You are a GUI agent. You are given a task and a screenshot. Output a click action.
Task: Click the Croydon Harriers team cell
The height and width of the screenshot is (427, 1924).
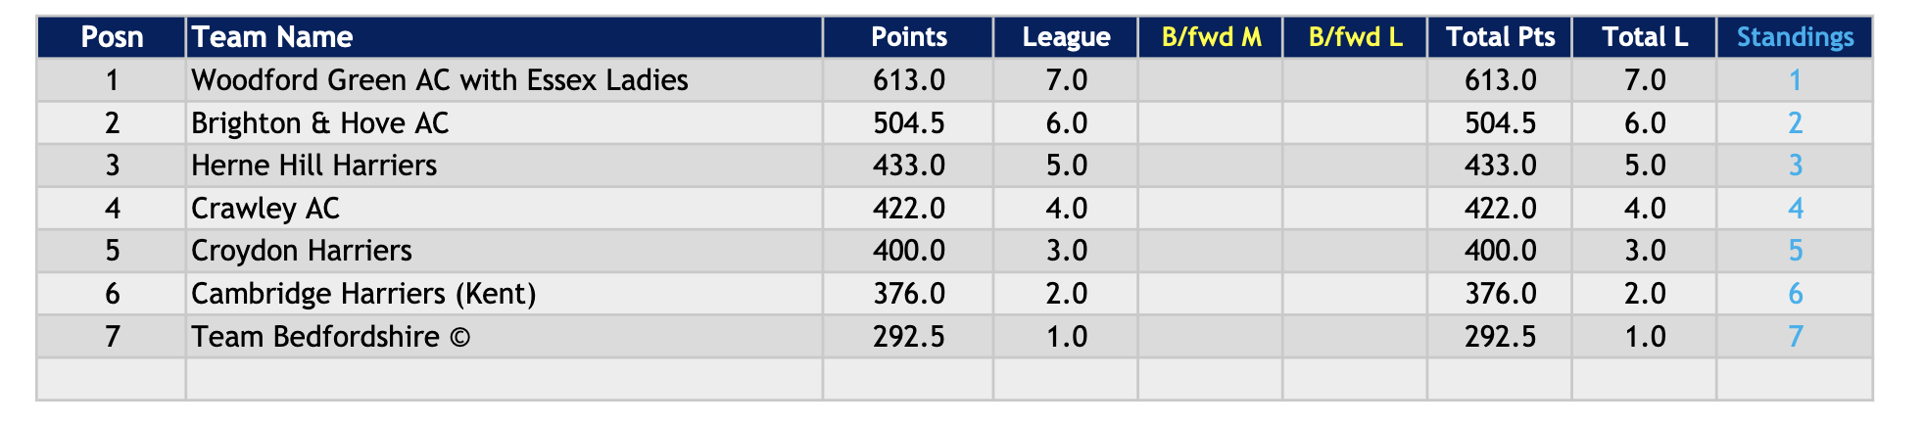pos(302,251)
